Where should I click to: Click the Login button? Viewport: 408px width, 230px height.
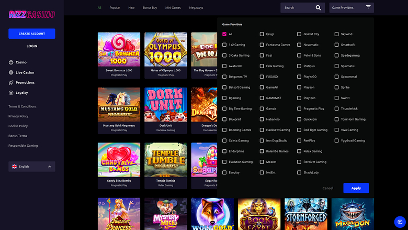coord(32,46)
